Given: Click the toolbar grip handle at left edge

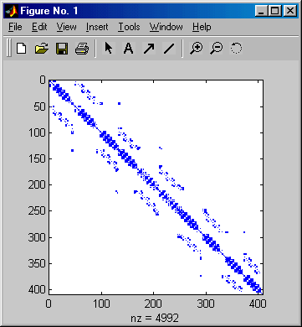Looking at the screenshot, I should pos(9,49).
